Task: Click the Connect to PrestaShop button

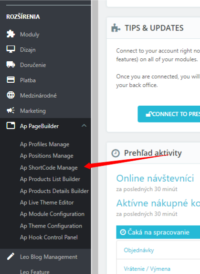Action: click(x=169, y=114)
